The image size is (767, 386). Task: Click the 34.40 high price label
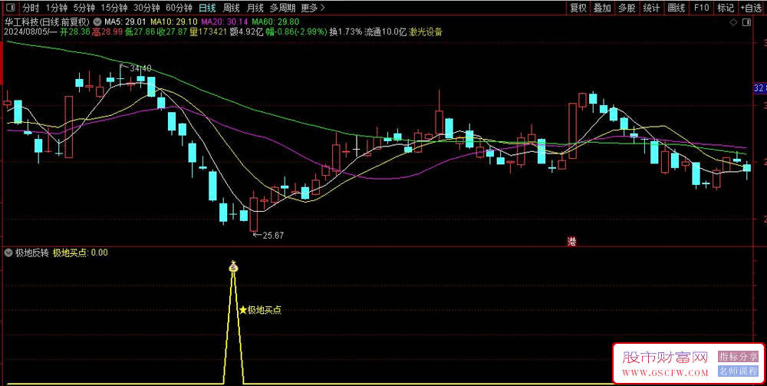coord(140,68)
